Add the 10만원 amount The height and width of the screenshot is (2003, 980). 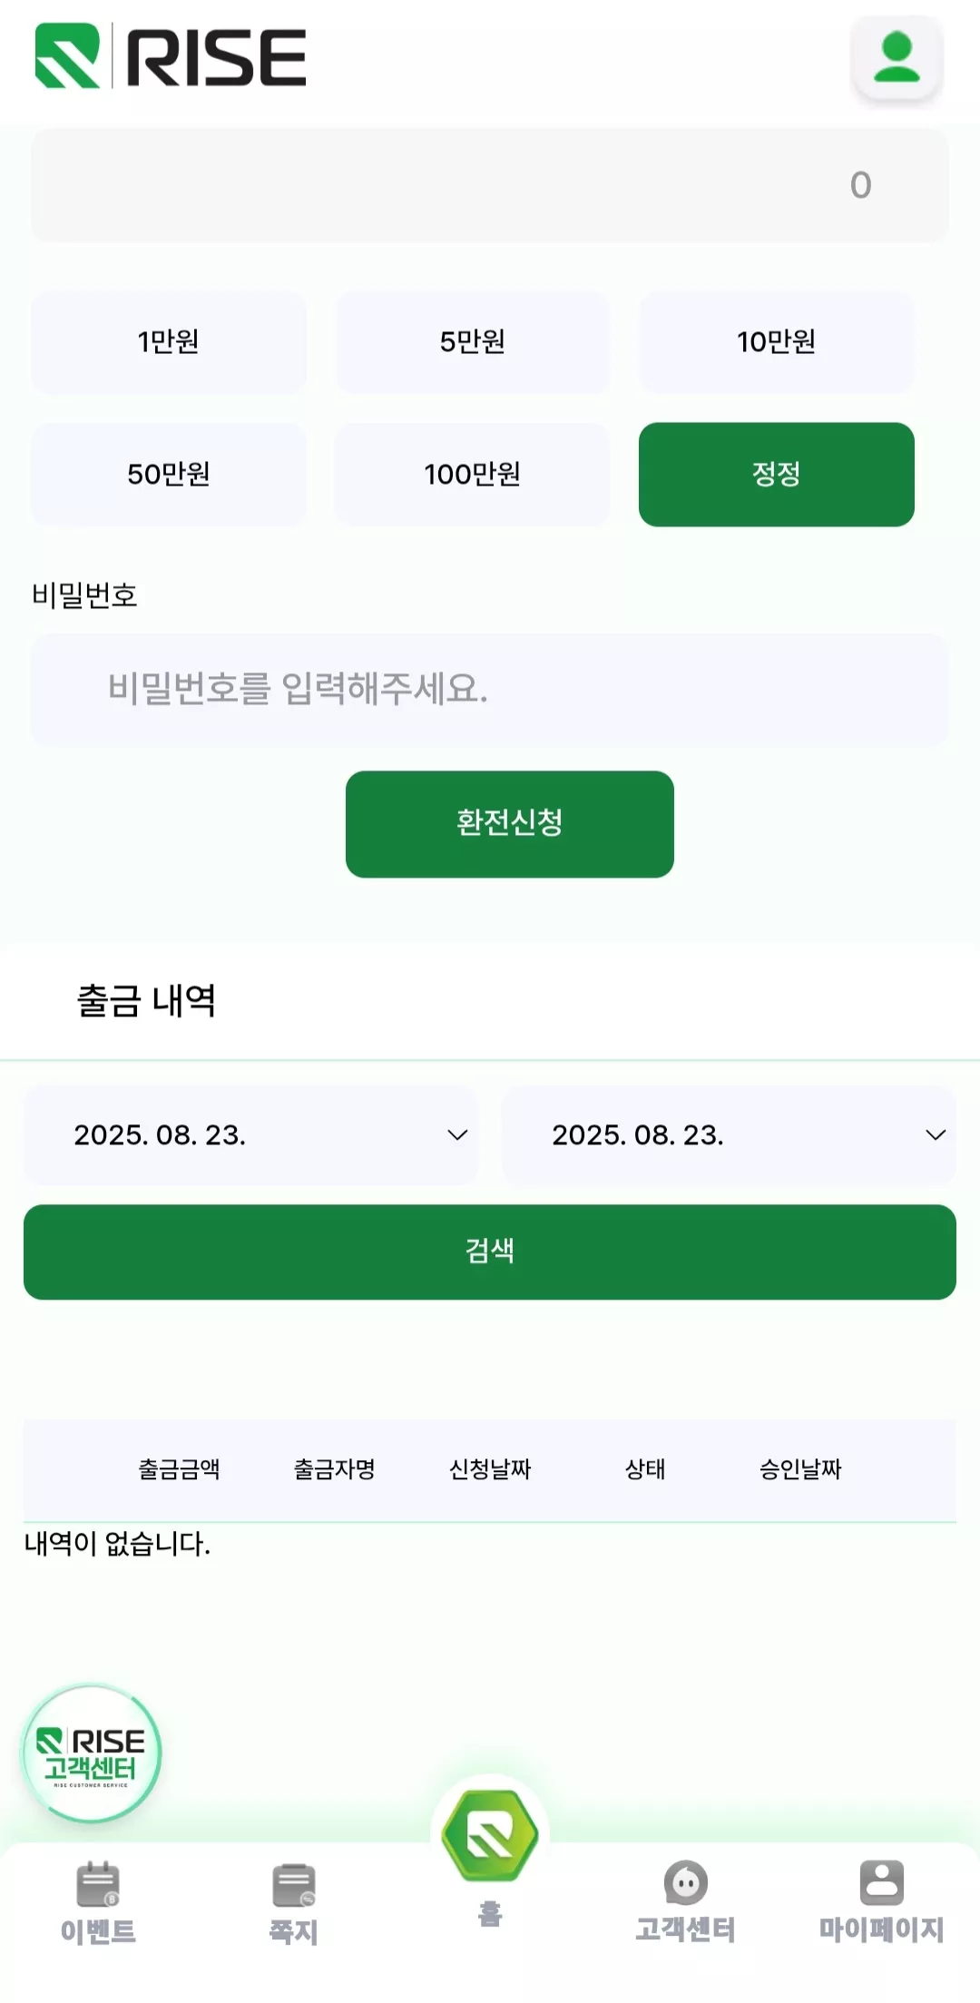point(777,342)
